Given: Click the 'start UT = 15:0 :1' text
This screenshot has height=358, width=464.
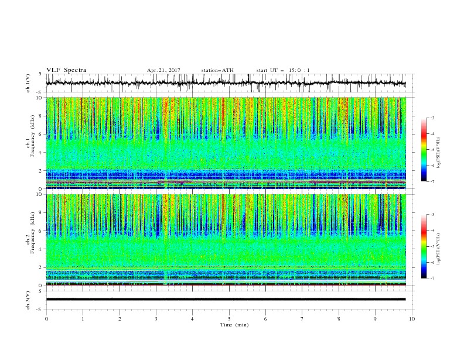Looking at the screenshot, I should pyautogui.click(x=283, y=70).
